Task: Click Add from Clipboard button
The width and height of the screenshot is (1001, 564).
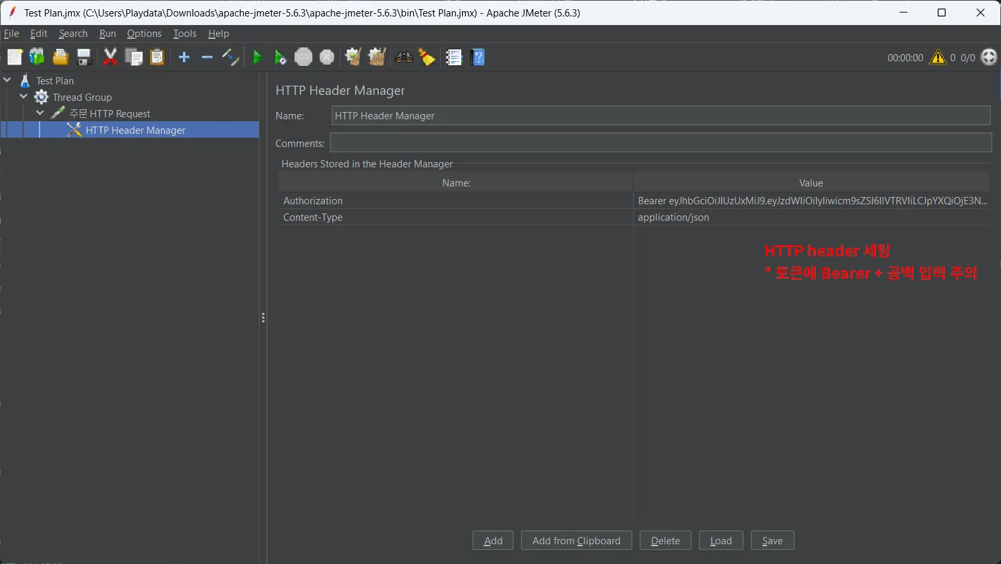Action: click(x=577, y=540)
